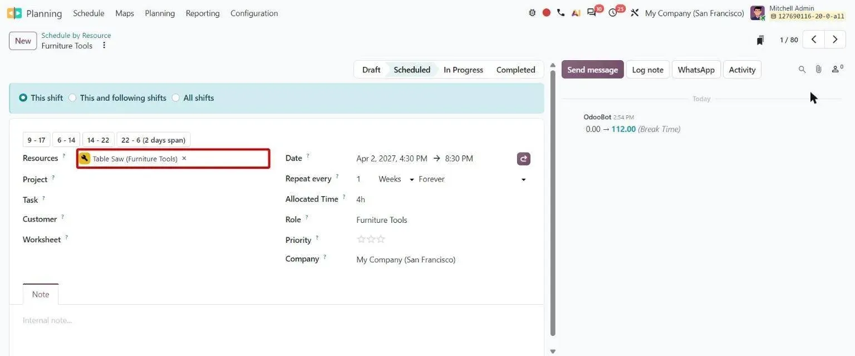Open the Forever repeat type dropdown

(473, 179)
